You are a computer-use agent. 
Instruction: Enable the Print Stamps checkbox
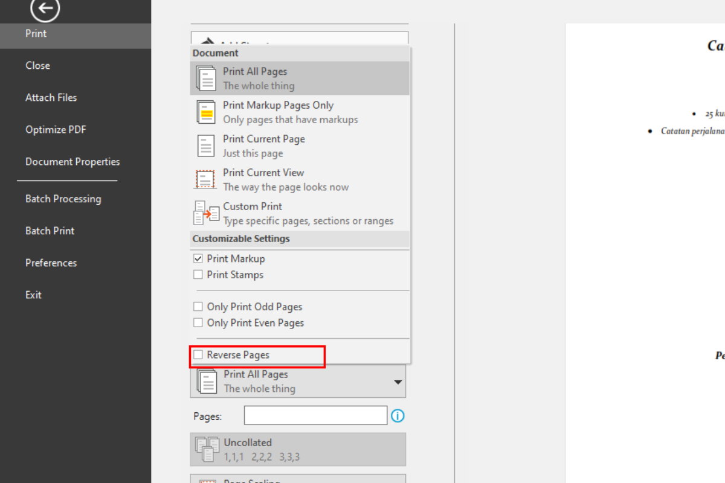click(198, 275)
